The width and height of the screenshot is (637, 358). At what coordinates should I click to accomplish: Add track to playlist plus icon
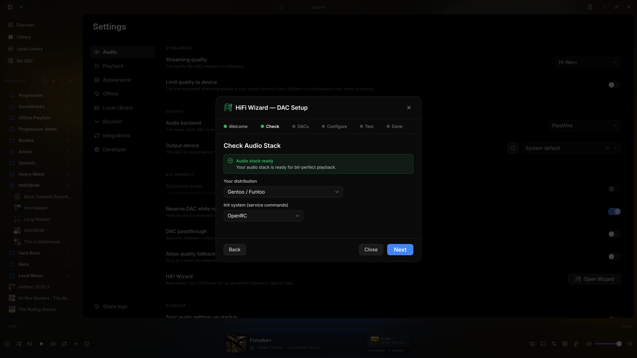coord(76,344)
